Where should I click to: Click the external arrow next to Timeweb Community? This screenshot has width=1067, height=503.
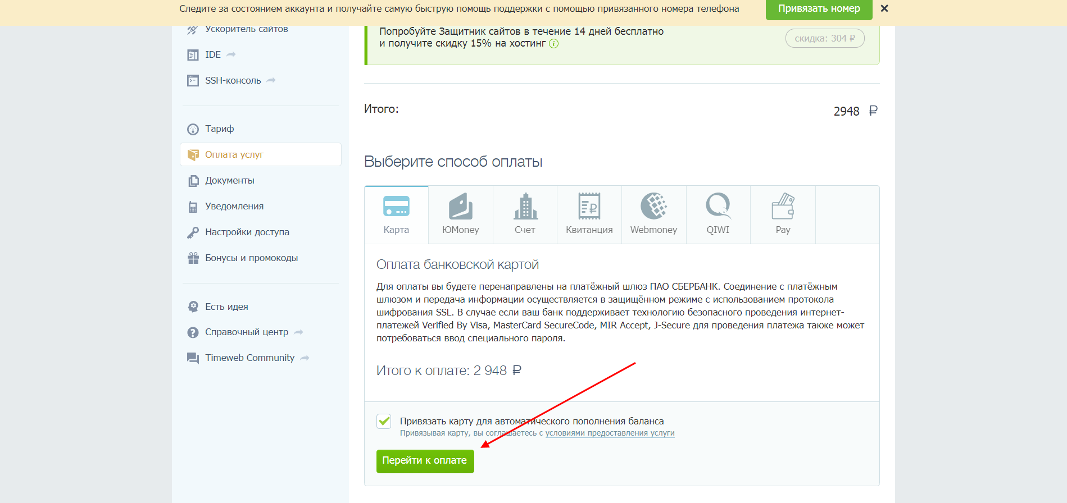tap(305, 358)
